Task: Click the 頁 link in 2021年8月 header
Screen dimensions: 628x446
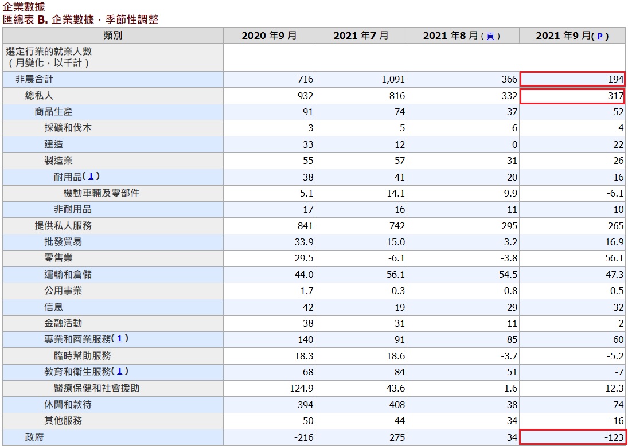Action: (491, 35)
